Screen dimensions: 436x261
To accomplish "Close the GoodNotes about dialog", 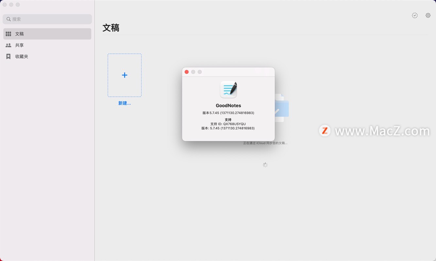I will tap(187, 72).
